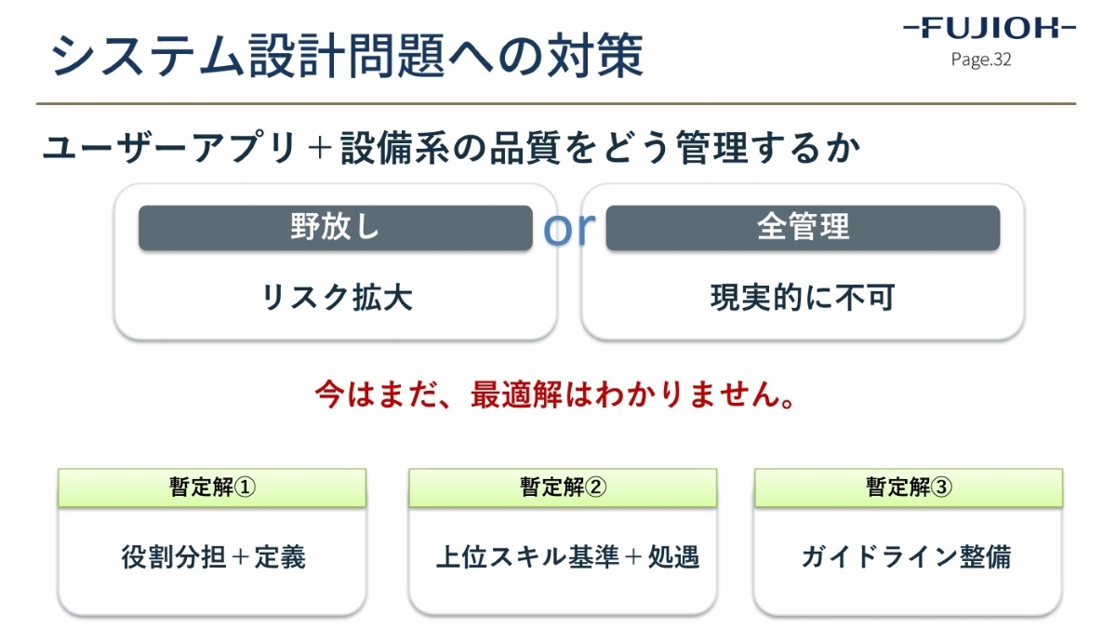The width and height of the screenshot is (1116, 628).
Task: Click the 暫定解① green header
Action: click(x=212, y=488)
